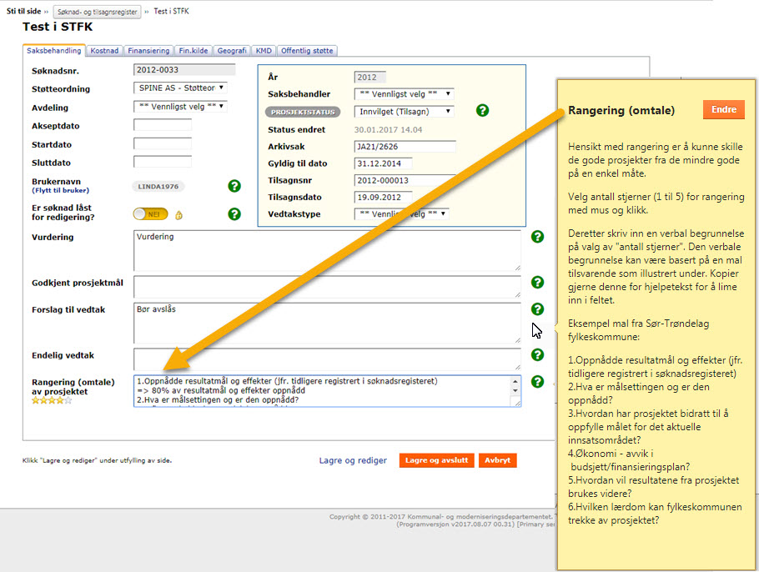The height and width of the screenshot is (572, 759).
Task: Click help icon next to Vurdering field
Action: [x=537, y=237]
